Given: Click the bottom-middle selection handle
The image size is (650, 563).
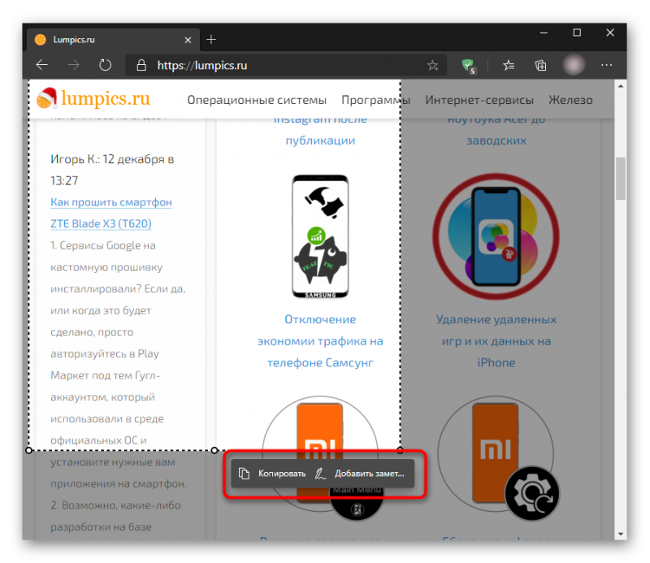Looking at the screenshot, I should click(x=214, y=450).
